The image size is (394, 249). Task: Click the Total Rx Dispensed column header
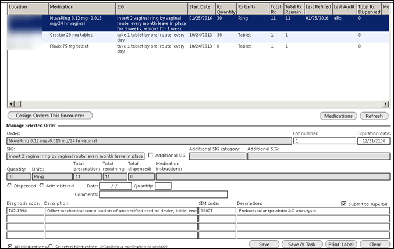click(369, 9)
